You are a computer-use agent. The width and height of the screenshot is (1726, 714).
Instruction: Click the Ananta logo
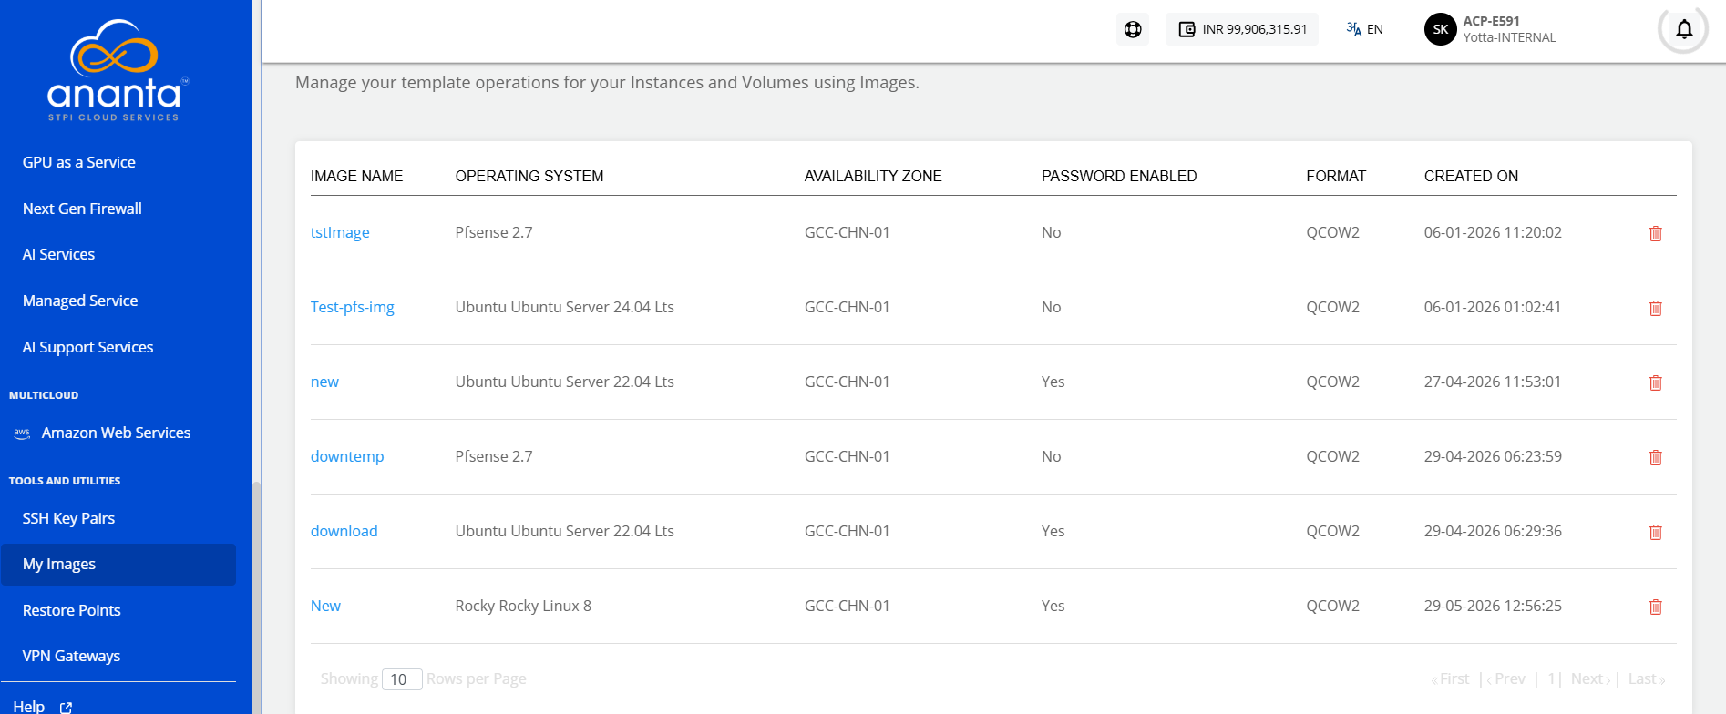pos(116,70)
